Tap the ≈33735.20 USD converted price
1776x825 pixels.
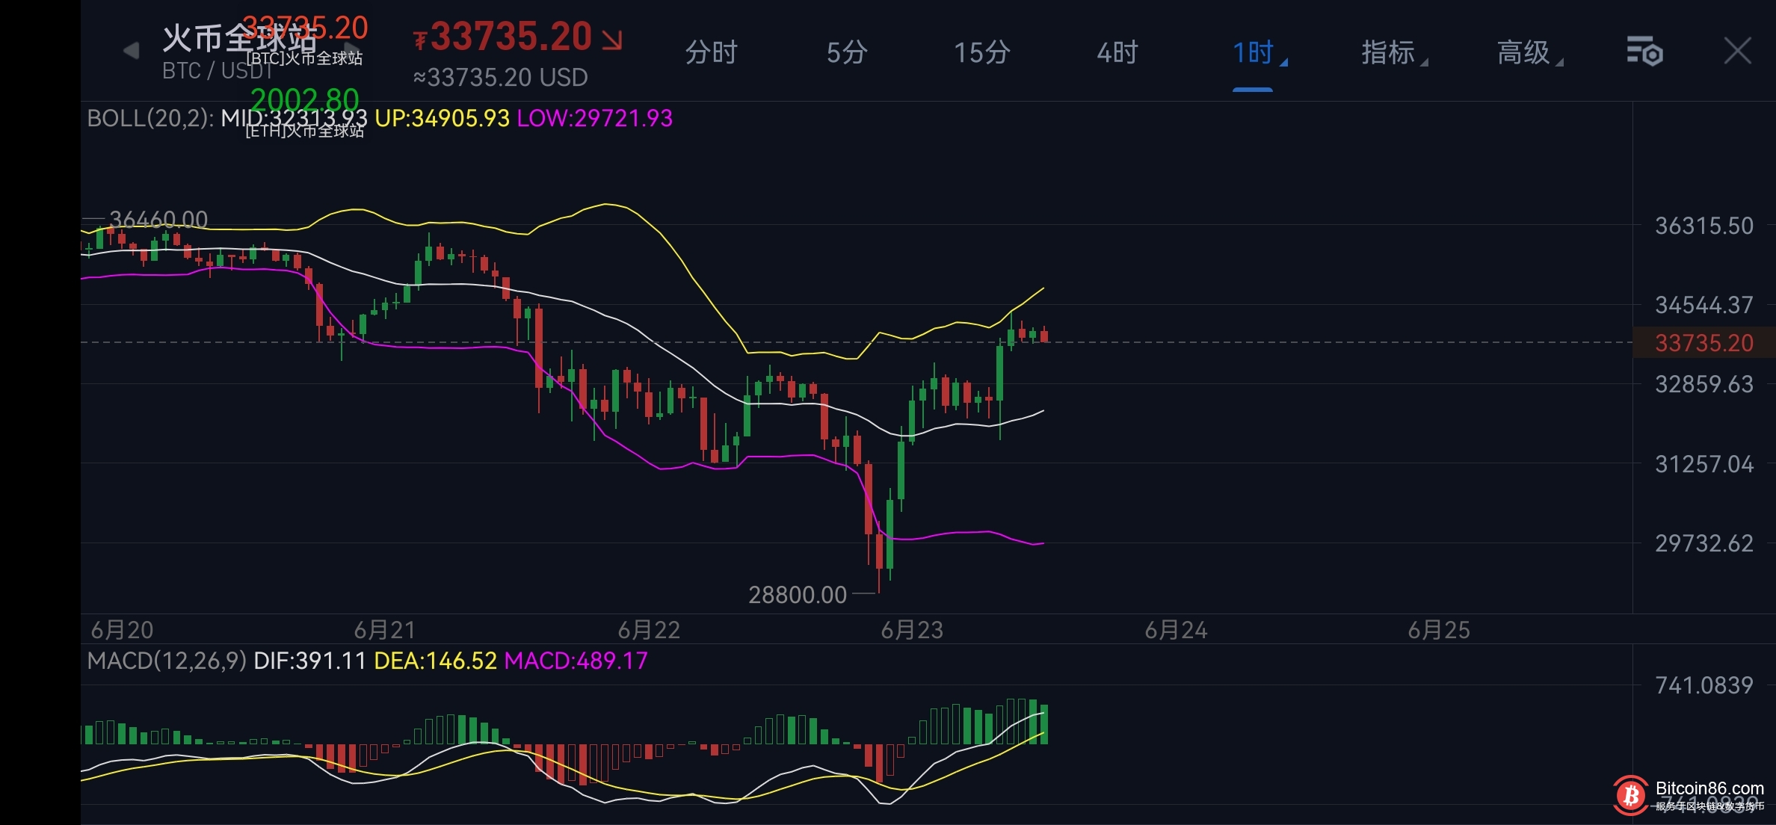pos(501,78)
